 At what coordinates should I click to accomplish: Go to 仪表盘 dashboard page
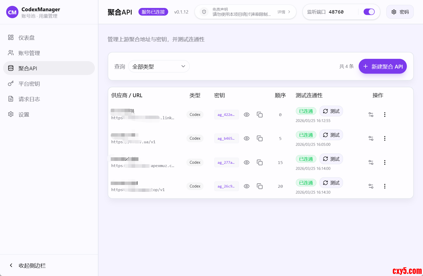(26, 38)
